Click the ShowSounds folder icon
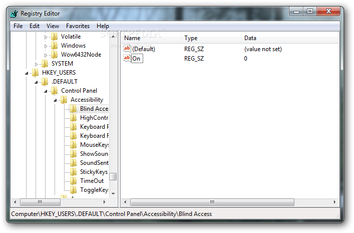 point(73,154)
